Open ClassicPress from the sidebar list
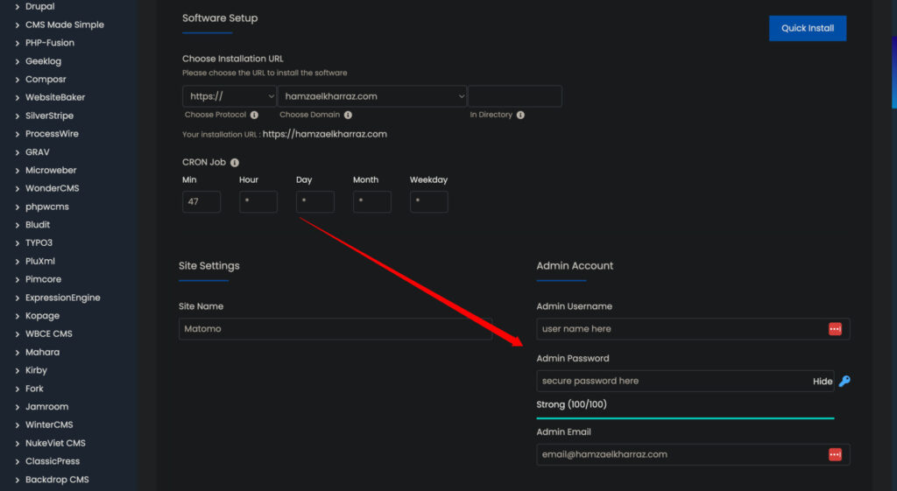Viewport: 897px width, 491px height. [52, 461]
